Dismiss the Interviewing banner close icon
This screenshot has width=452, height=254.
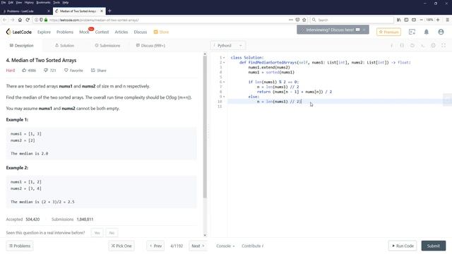point(364,30)
